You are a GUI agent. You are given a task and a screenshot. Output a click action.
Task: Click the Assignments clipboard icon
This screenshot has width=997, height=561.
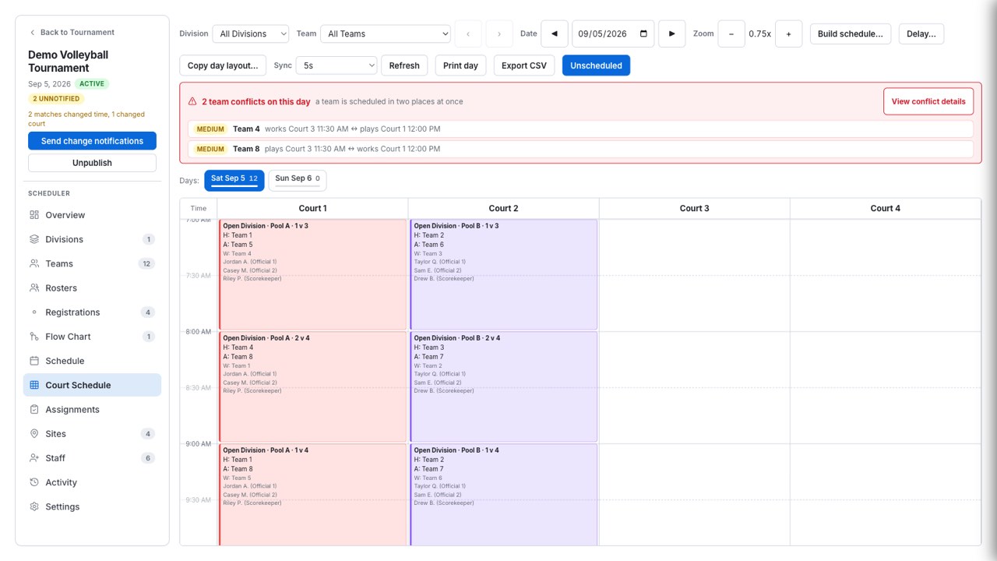(34, 409)
